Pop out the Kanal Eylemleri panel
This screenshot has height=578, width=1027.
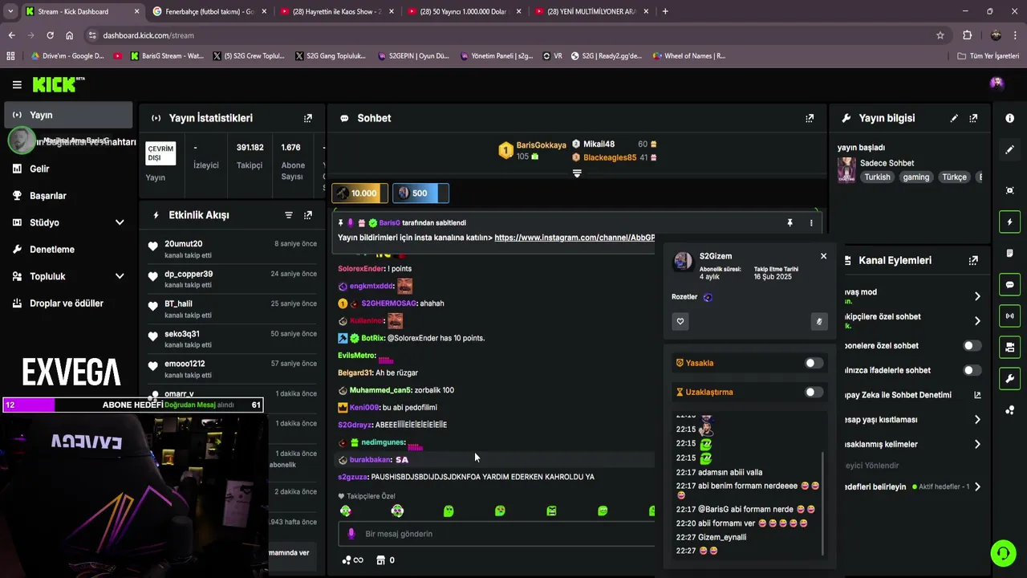pos(973,260)
